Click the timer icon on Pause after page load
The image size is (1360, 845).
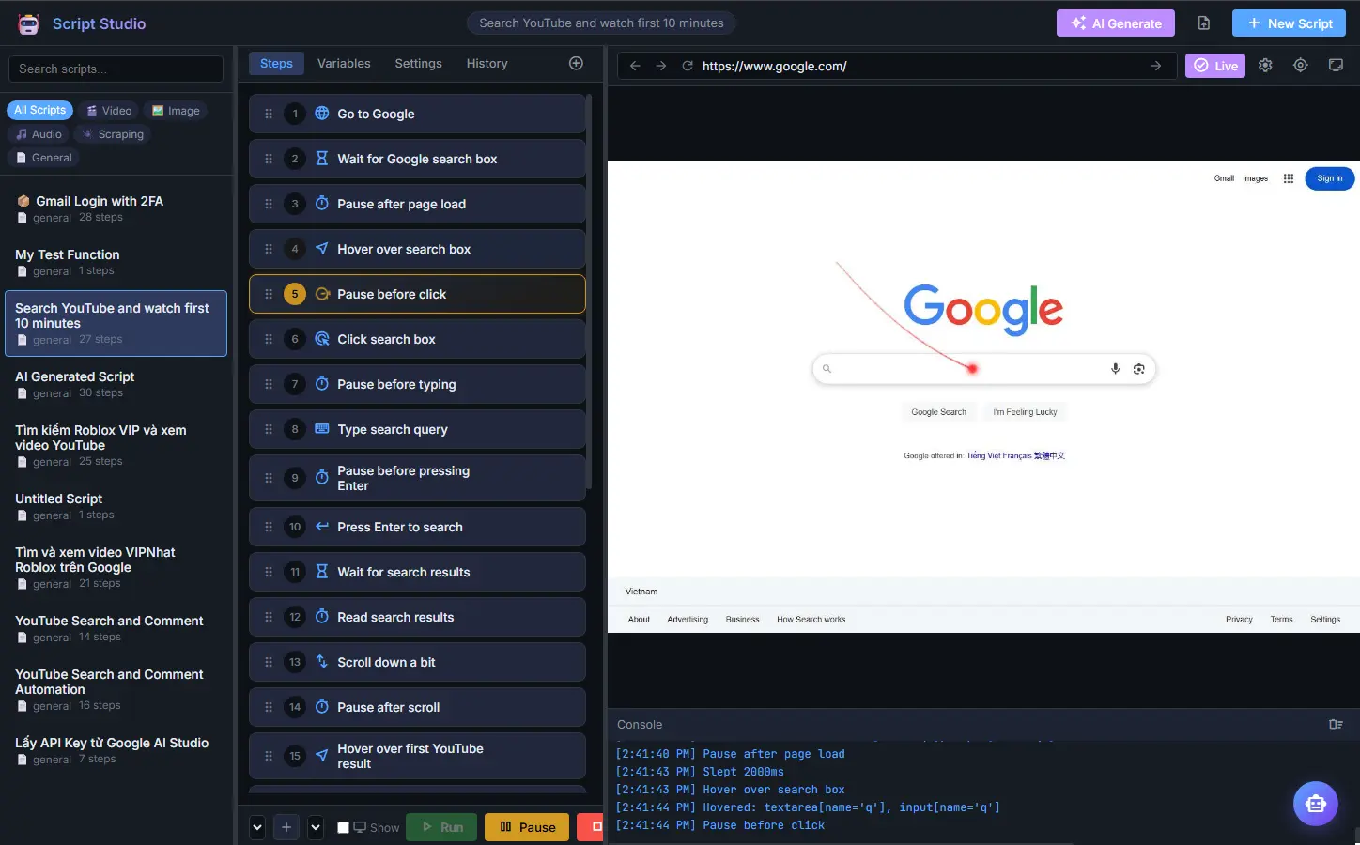coord(321,204)
